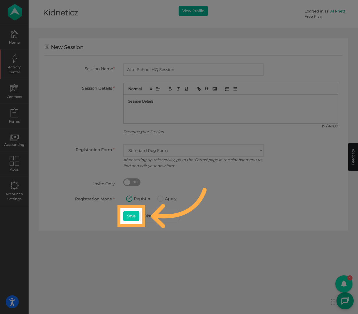Open Al Rhett's account link
This screenshot has width=358, height=314.
[x=338, y=11]
